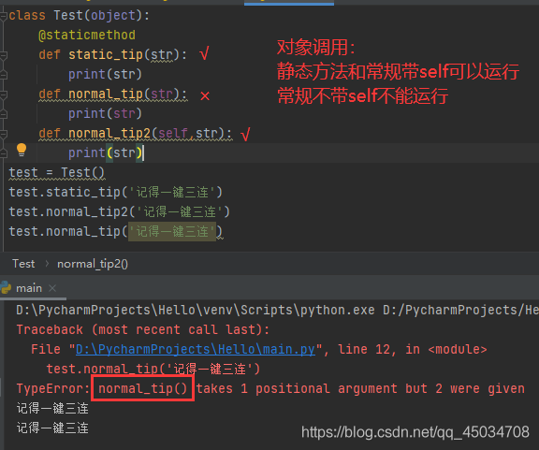
Task: Collapse the normal_tip2 method fold marker
Action: 4,134
